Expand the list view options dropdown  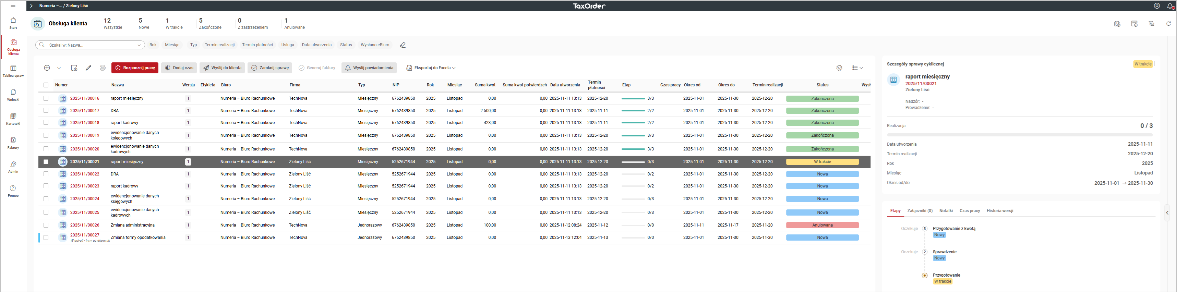click(857, 68)
